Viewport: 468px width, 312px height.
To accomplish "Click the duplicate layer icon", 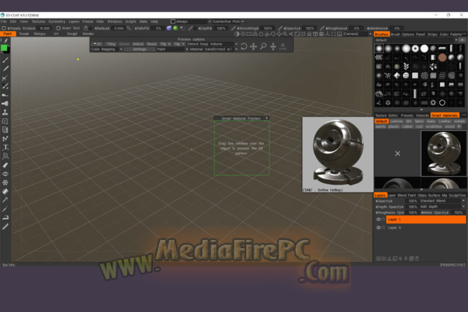I will (x=395, y=259).
